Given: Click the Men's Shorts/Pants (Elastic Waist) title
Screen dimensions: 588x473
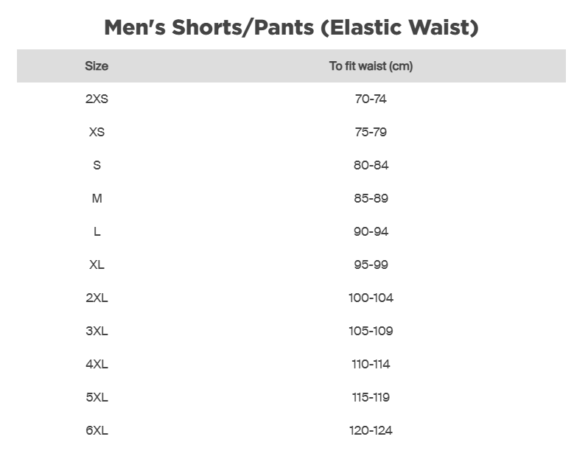Looking at the screenshot, I should tap(291, 28).
